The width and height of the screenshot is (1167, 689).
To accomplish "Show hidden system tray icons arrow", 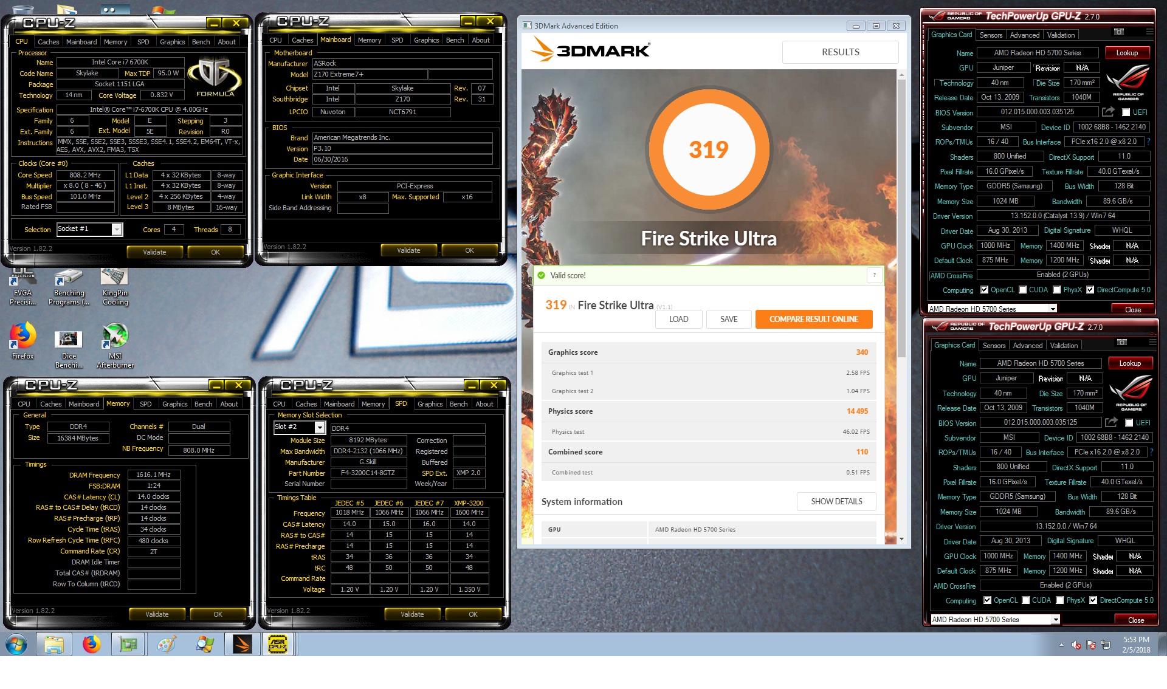I will pyautogui.click(x=1061, y=645).
